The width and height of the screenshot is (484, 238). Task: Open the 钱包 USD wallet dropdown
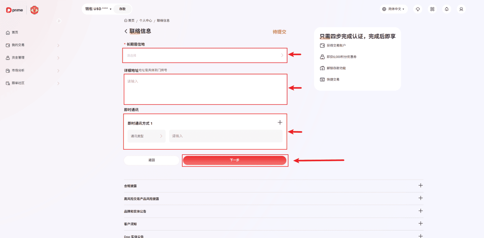pos(98,9)
